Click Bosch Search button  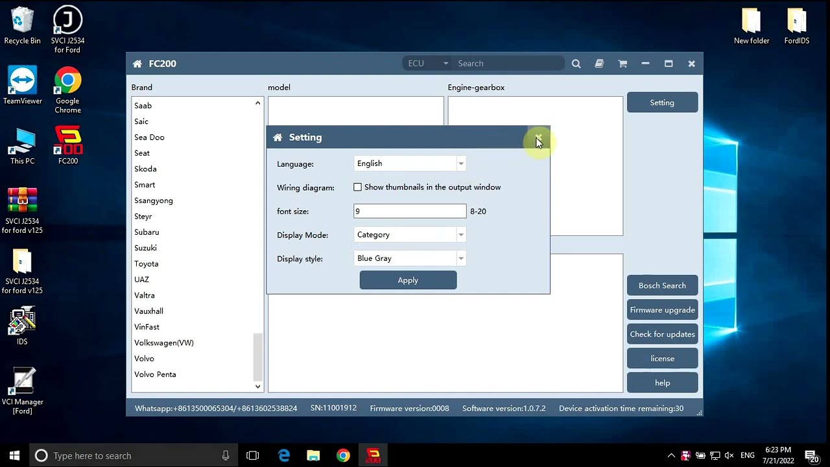coord(662,285)
